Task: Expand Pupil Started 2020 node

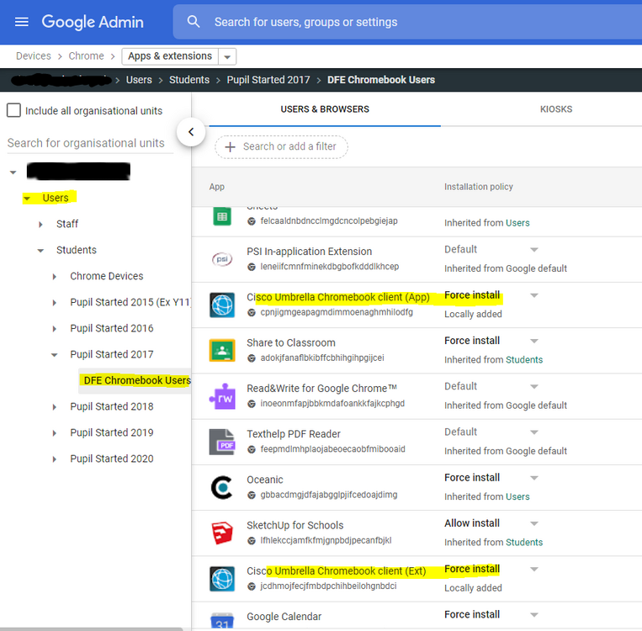Action: [54, 459]
